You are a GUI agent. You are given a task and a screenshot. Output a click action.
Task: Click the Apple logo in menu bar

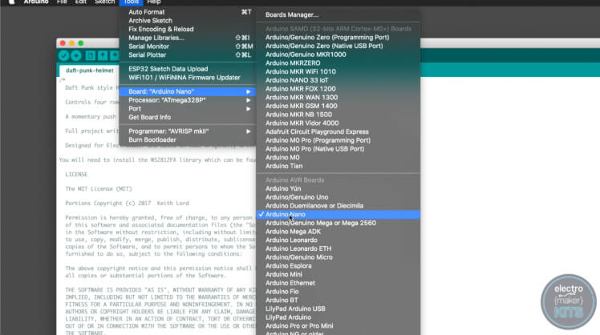click(11, 2)
